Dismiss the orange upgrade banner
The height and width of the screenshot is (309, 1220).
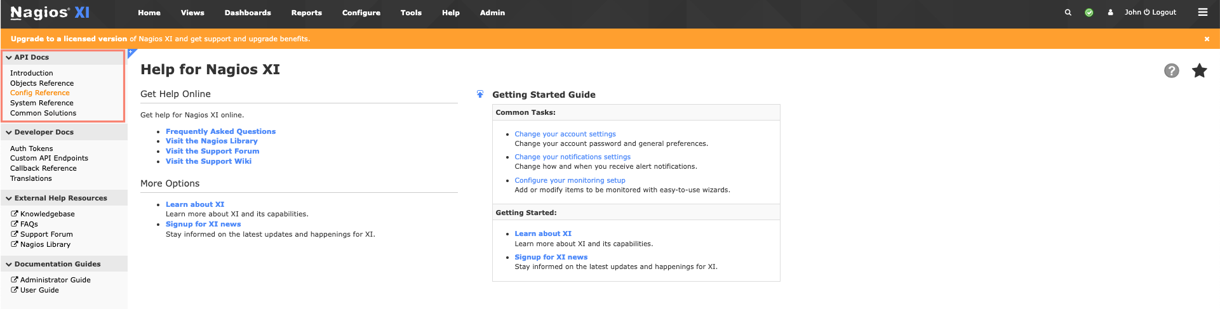coord(1207,39)
